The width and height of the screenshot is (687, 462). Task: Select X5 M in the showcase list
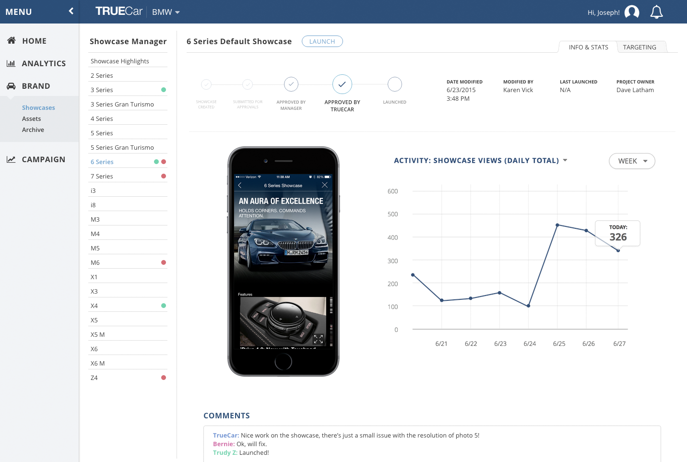(x=129, y=334)
